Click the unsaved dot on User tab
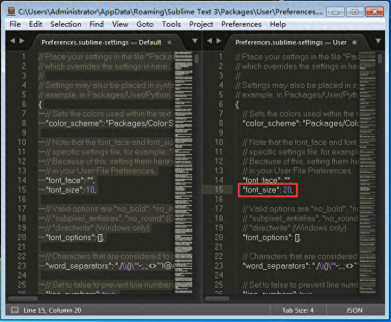 tap(354, 43)
